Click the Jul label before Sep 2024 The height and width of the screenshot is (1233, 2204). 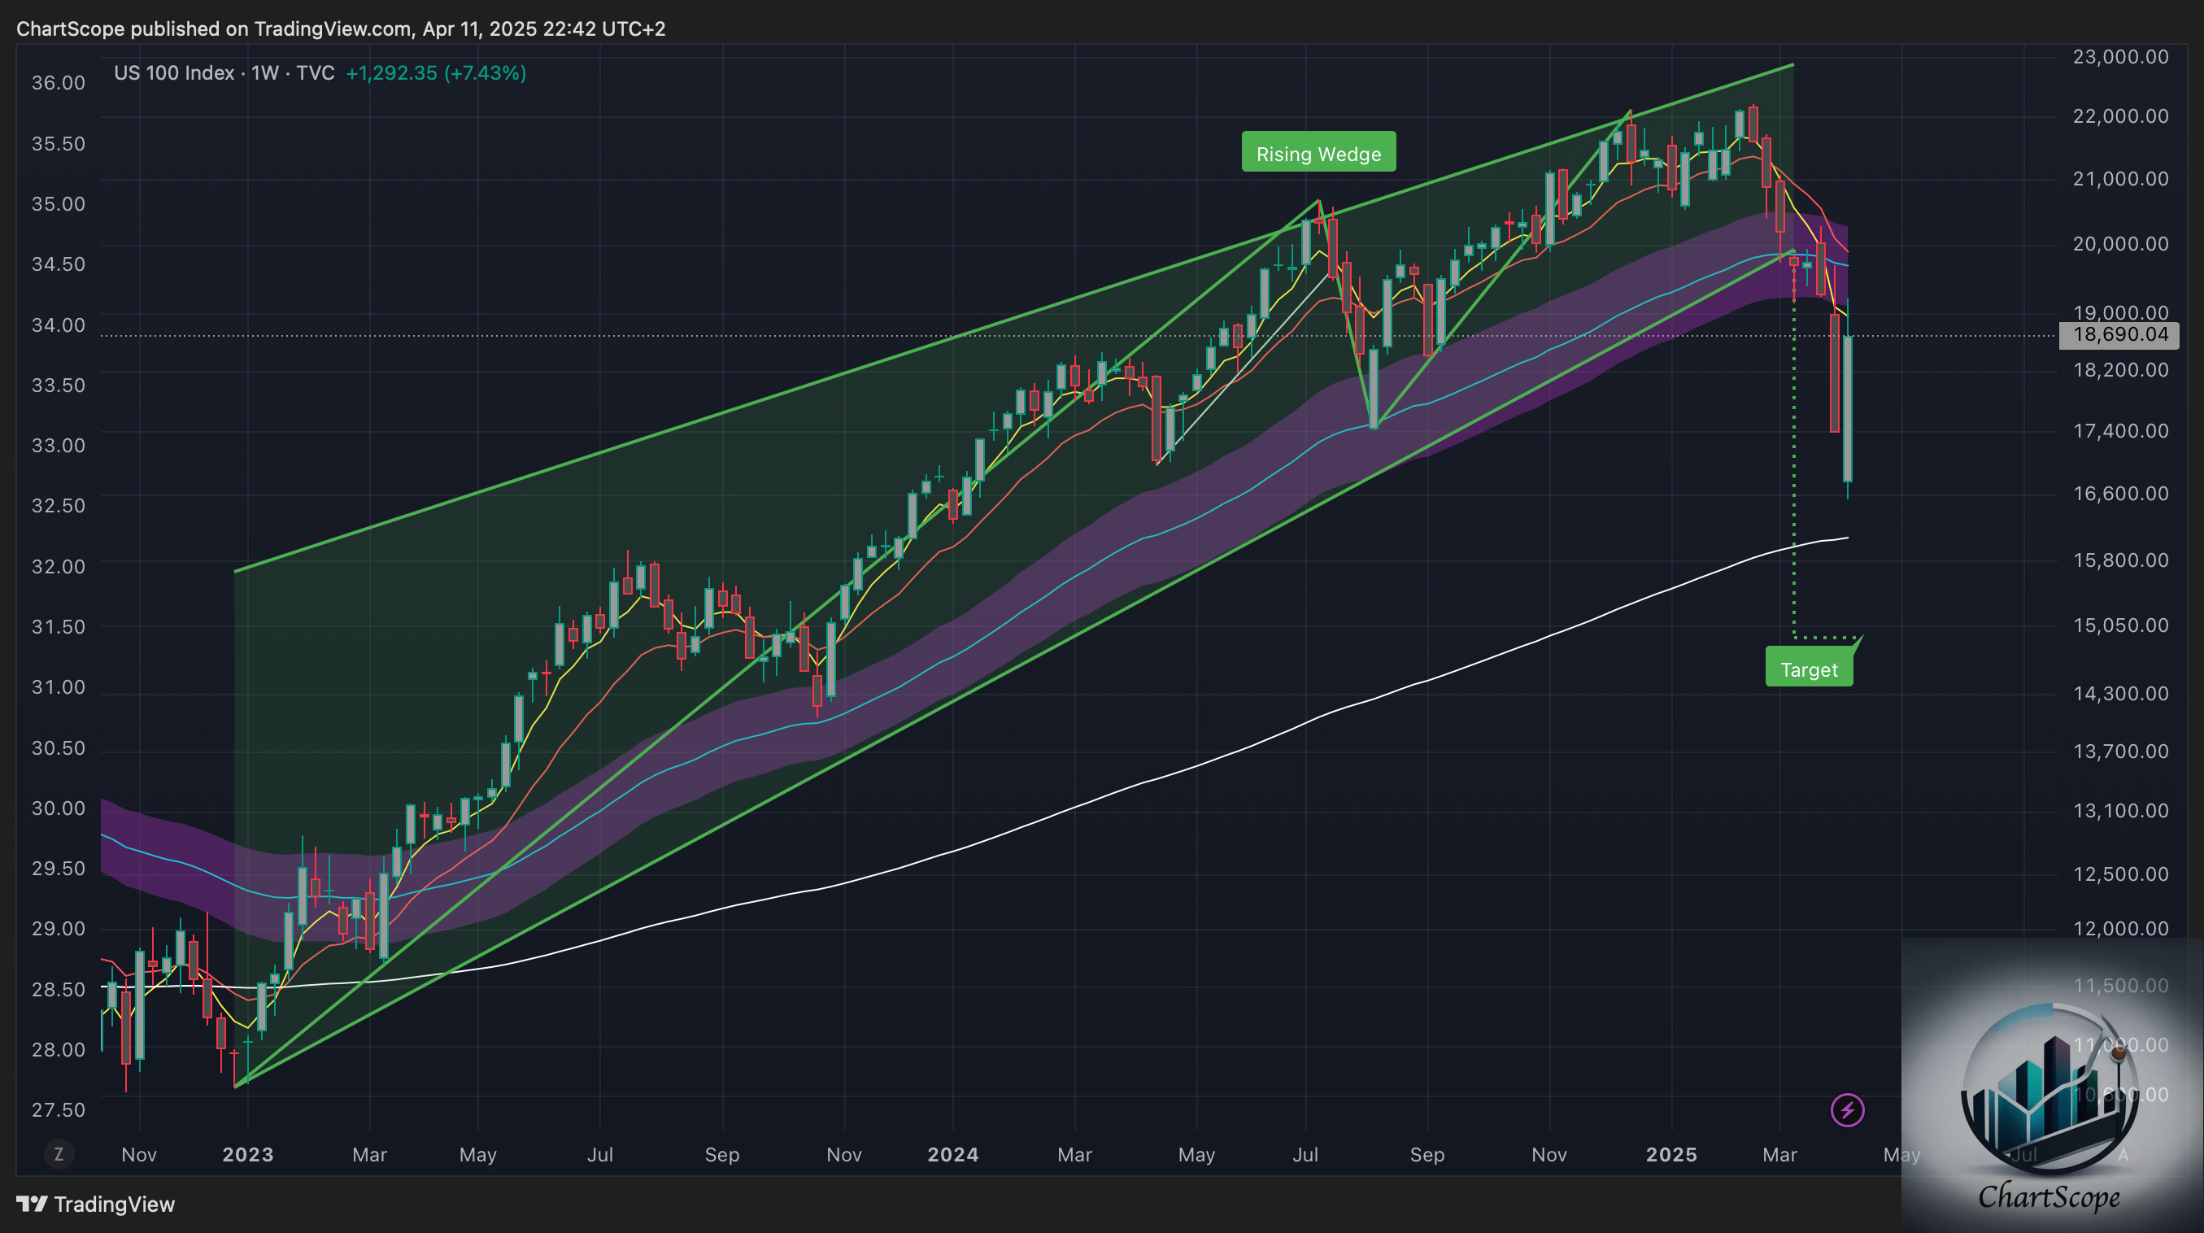1305,1154
